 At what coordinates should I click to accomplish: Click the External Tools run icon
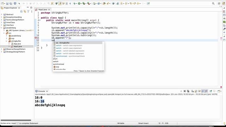click(89, 4)
